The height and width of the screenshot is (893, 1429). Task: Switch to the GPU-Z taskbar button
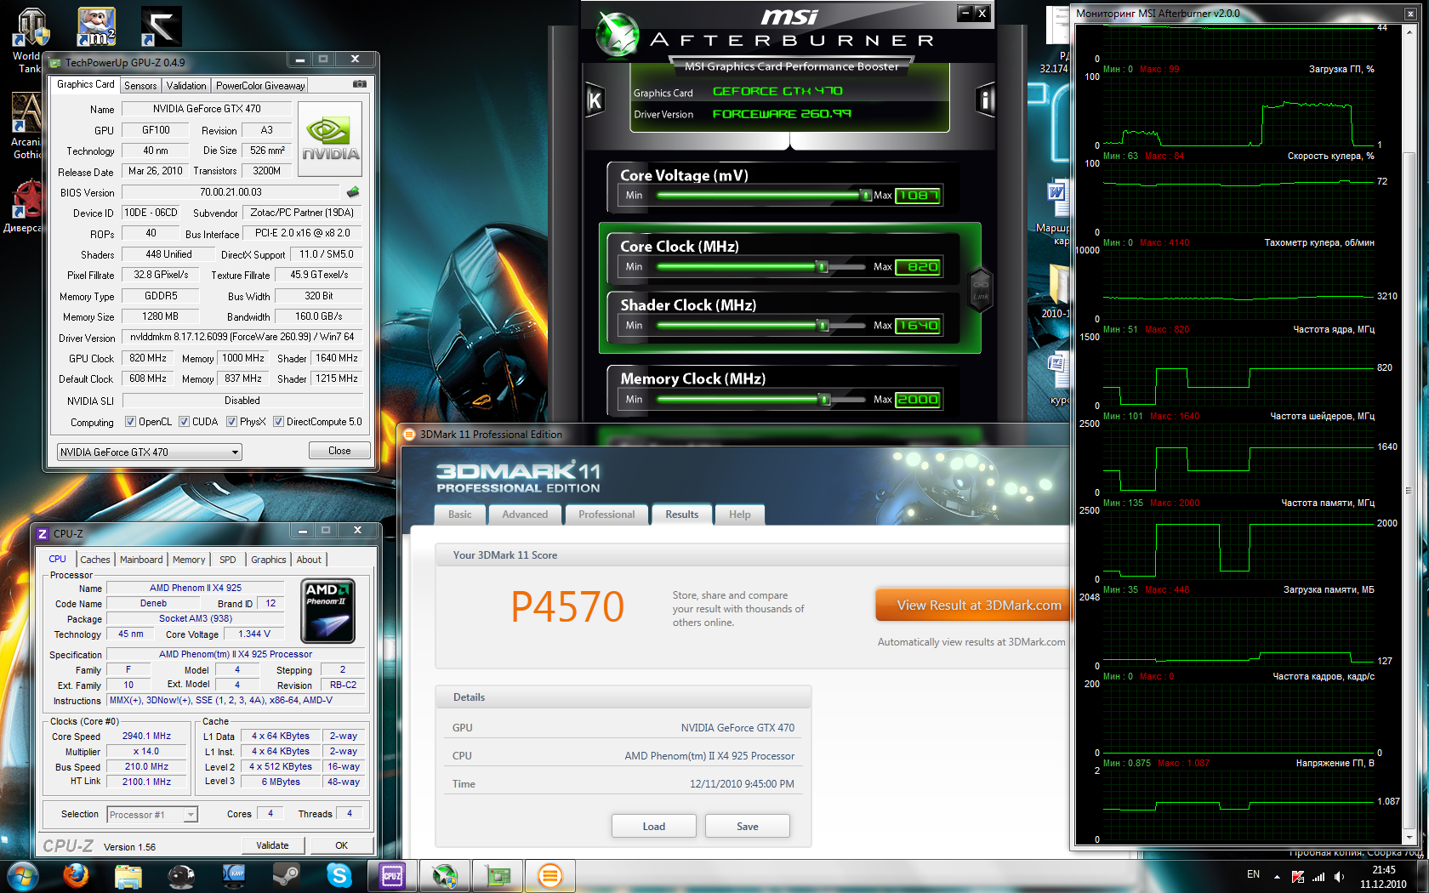(x=498, y=875)
